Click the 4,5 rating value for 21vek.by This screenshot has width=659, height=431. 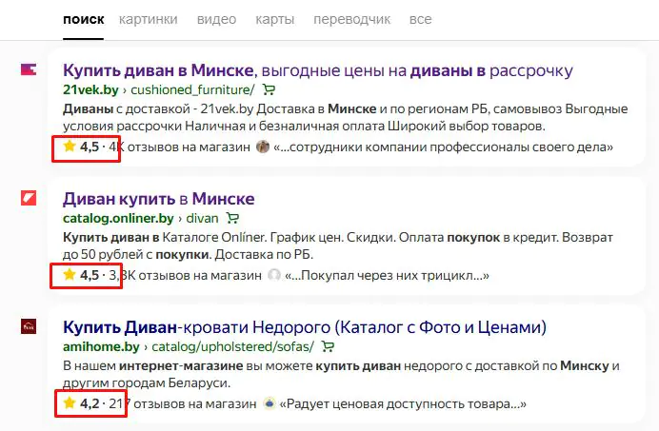(90, 147)
